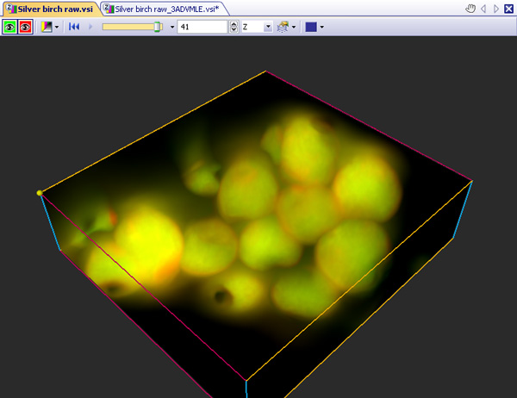Viewport: 517px width, 398px height.
Task: Open the dropdown arrow after the slider
Action: tap(171, 27)
